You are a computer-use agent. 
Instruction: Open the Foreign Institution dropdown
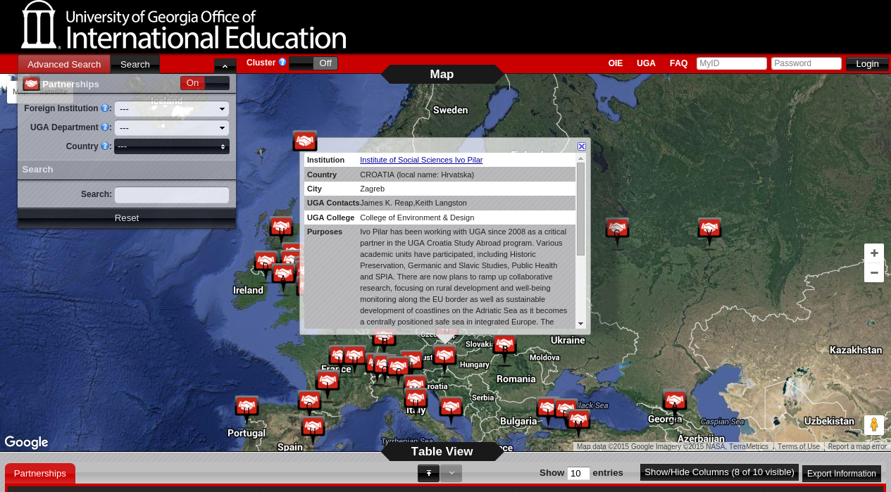(x=172, y=109)
